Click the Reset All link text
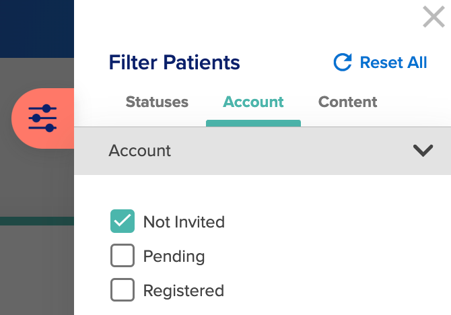The image size is (451, 315). pos(394,63)
